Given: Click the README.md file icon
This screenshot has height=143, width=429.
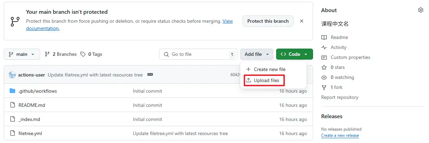Looking at the screenshot, I should click(12, 105).
